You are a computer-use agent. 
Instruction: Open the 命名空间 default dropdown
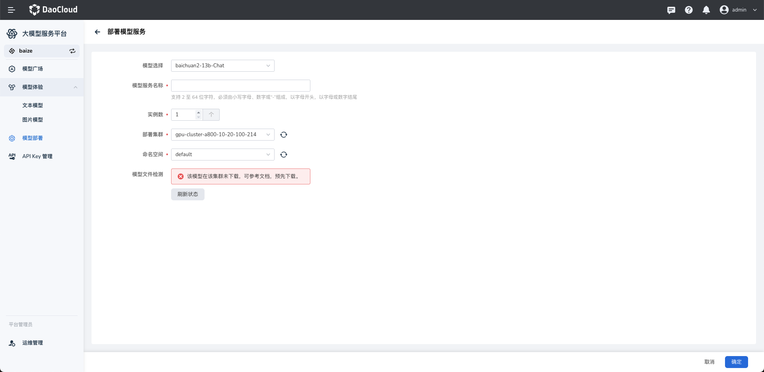tap(222, 155)
